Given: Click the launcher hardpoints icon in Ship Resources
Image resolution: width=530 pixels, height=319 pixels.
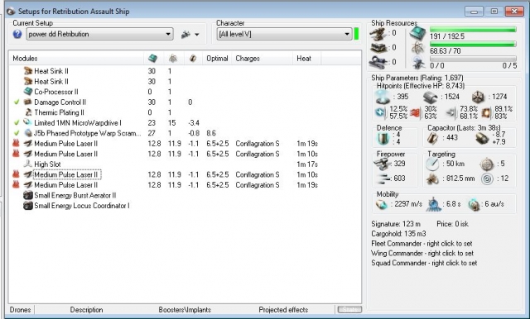Looking at the screenshot, I should tap(378, 48).
